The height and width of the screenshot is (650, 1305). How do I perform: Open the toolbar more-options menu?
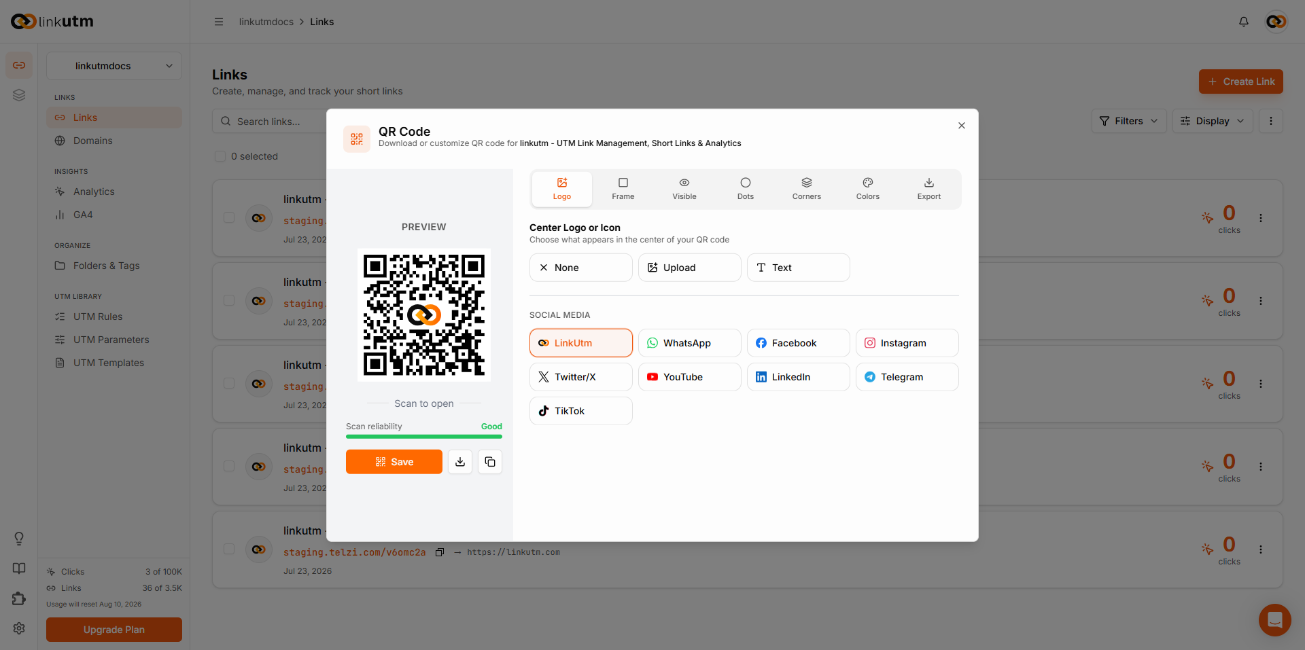[1271, 121]
